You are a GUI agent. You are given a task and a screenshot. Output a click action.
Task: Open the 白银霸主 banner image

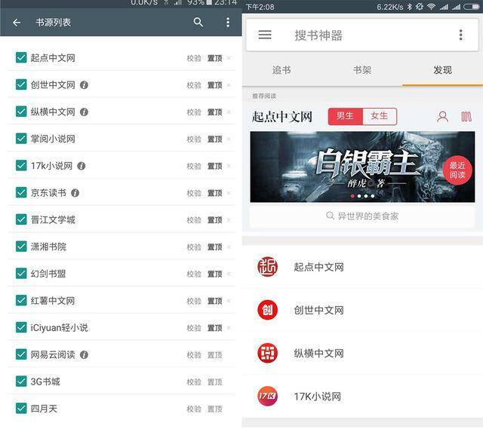coord(362,167)
